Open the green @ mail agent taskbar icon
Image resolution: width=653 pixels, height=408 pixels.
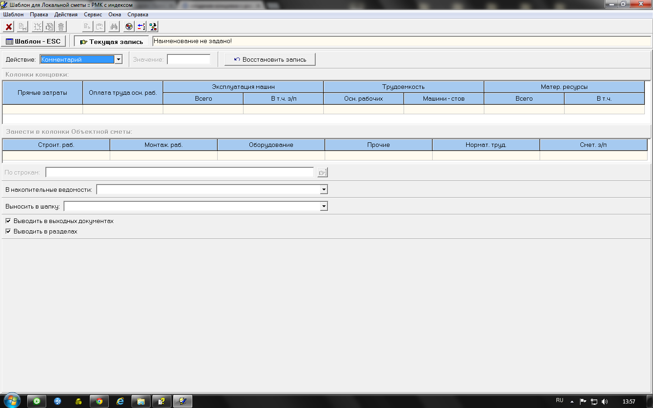(37, 401)
